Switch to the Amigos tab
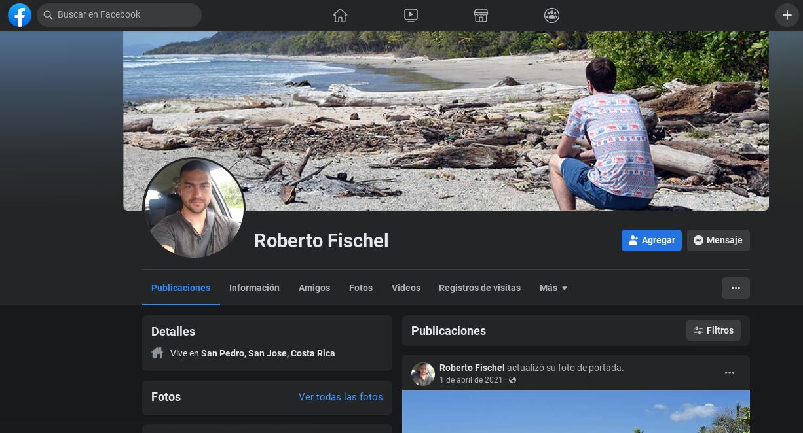This screenshot has height=433, width=803. point(314,288)
